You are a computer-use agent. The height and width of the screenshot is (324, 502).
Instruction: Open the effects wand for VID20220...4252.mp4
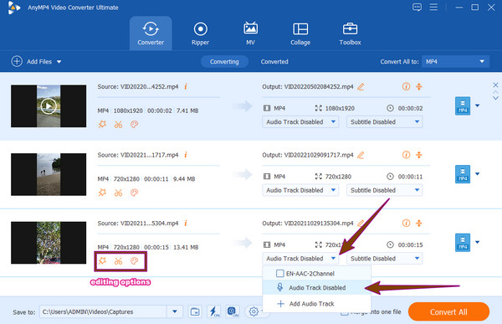[102, 125]
